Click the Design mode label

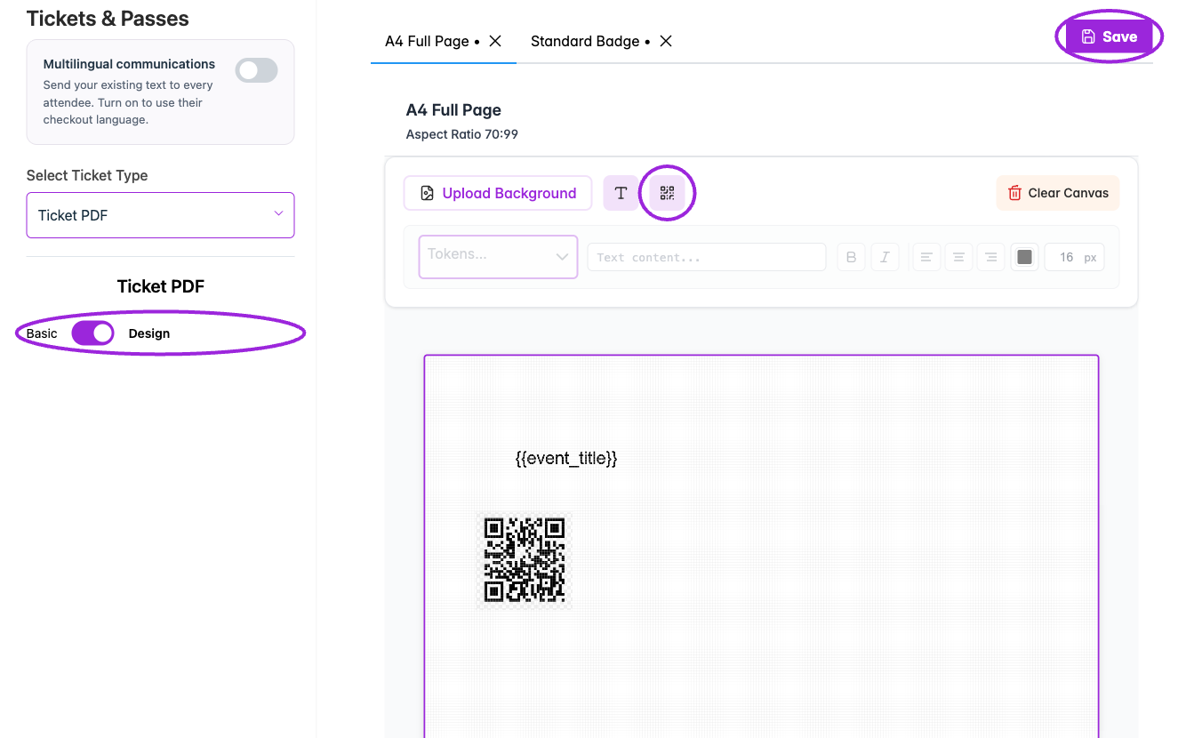pyautogui.click(x=149, y=333)
